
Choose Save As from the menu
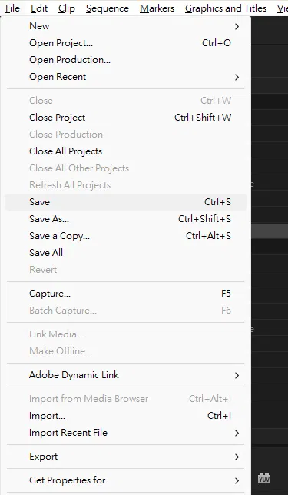coord(125,219)
